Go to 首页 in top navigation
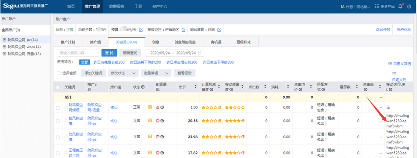Screen dimensions: 417x158 click(71, 6)
